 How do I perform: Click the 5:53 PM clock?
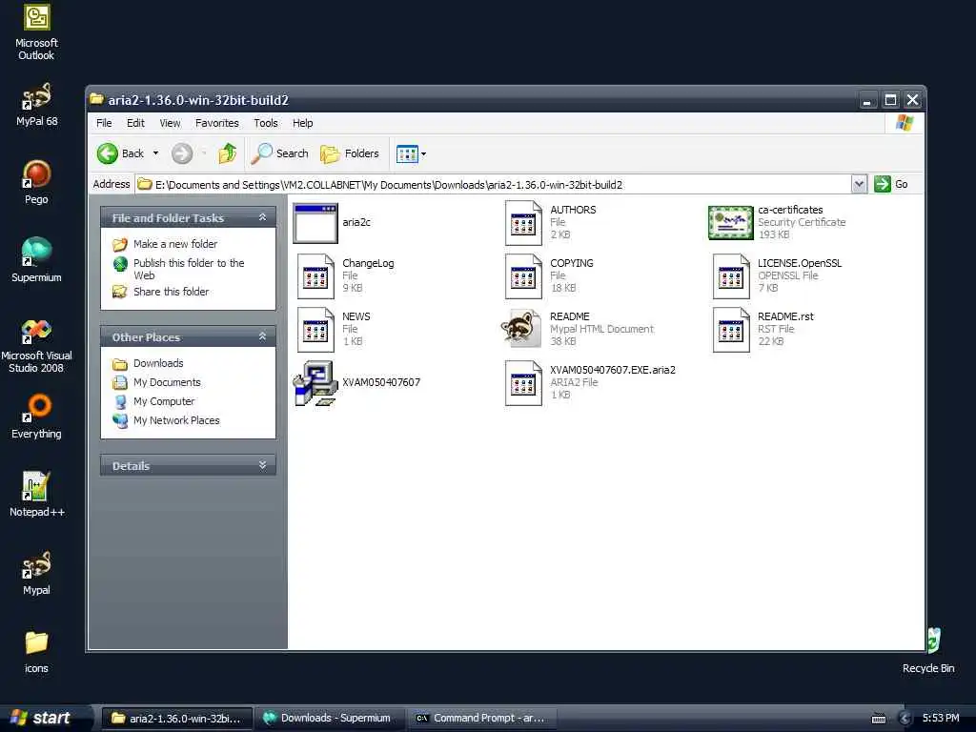[941, 719]
